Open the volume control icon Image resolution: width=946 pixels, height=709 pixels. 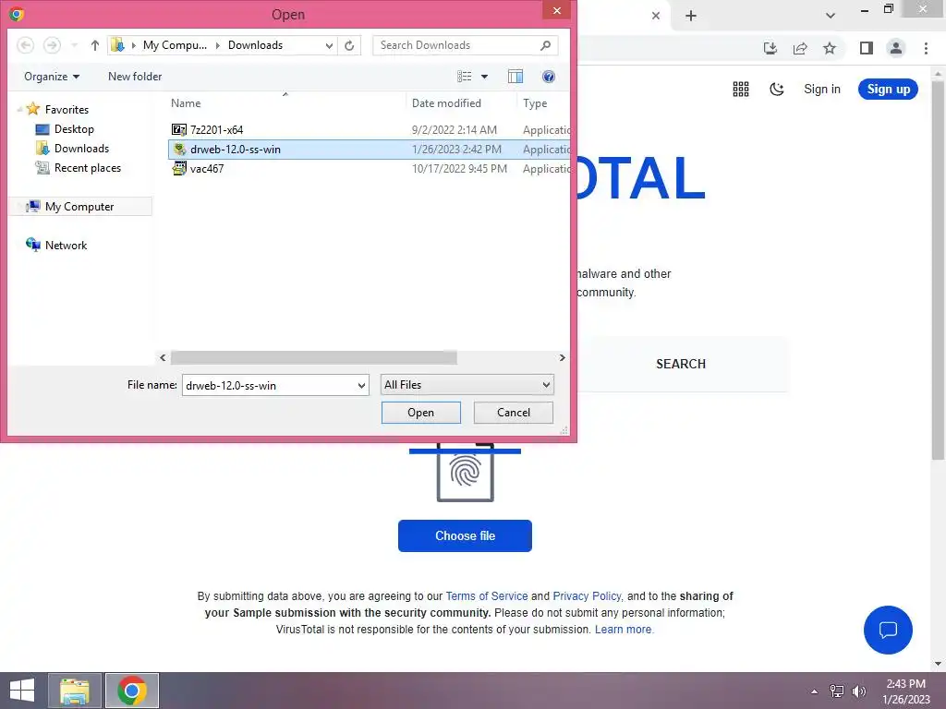[x=858, y=691]
